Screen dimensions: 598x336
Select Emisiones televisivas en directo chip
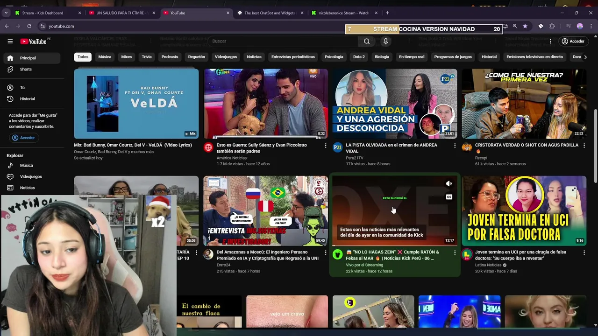[x=534, y=57]
